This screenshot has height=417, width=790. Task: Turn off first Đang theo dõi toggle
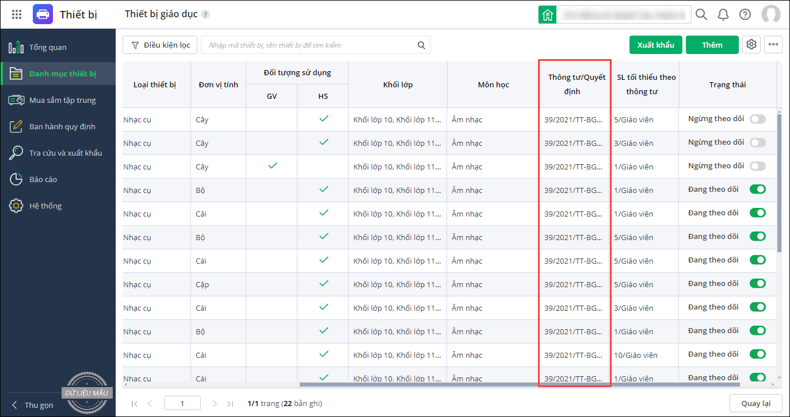click(758, 189)
